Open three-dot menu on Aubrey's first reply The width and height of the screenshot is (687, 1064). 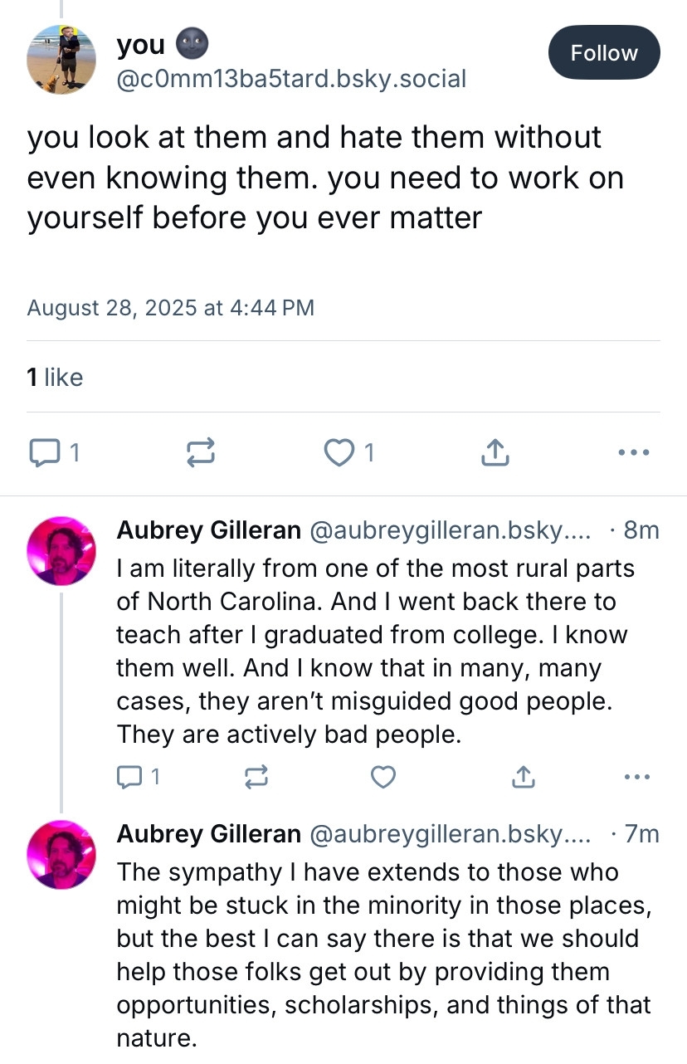coord(636,777)
